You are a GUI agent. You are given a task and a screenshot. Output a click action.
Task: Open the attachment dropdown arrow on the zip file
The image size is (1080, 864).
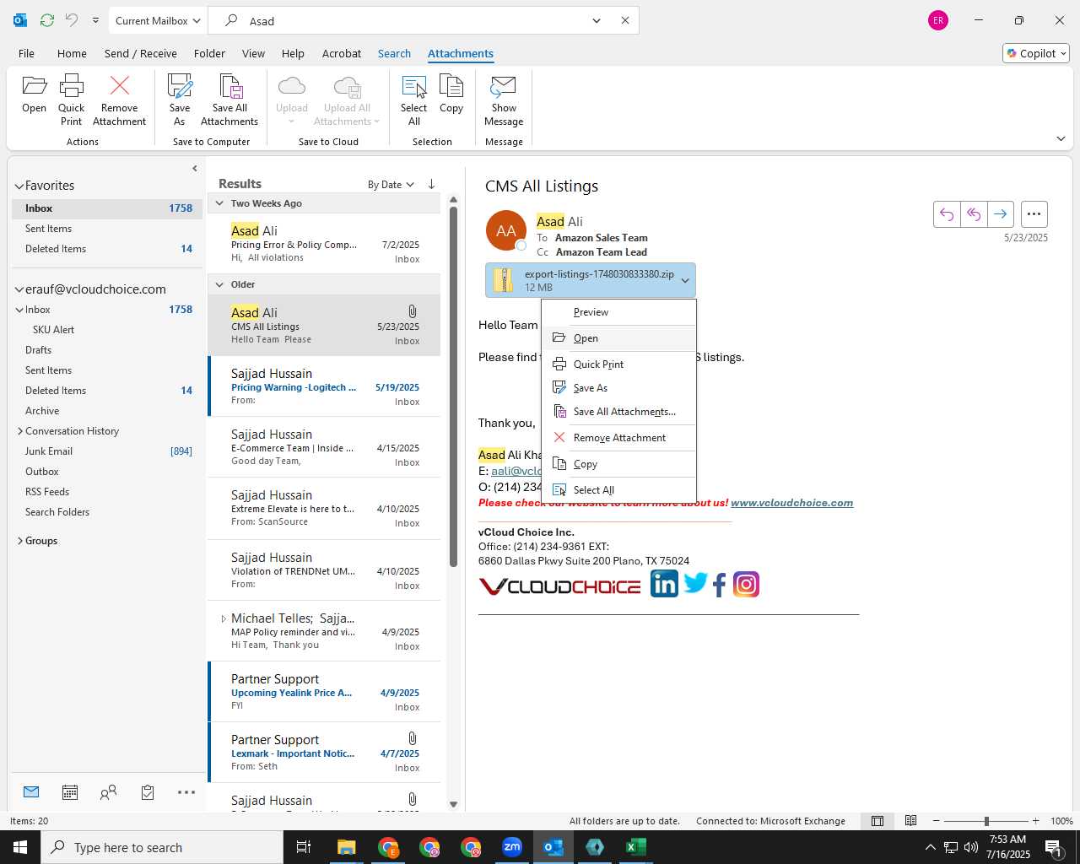685,280
